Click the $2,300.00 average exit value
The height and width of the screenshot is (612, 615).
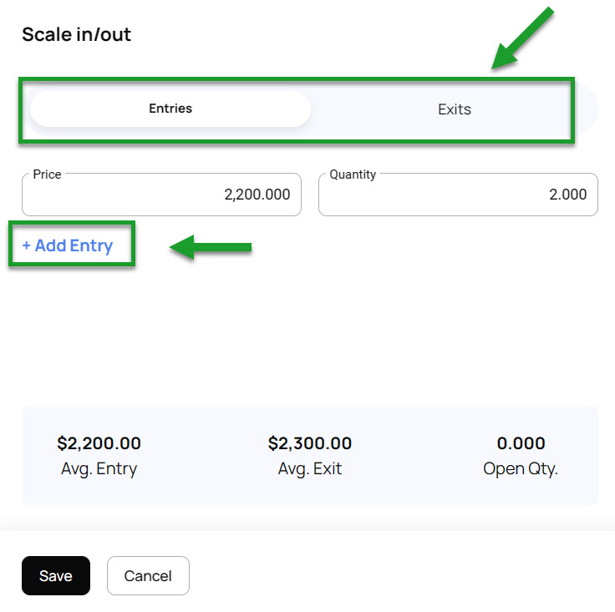point(310,443)
